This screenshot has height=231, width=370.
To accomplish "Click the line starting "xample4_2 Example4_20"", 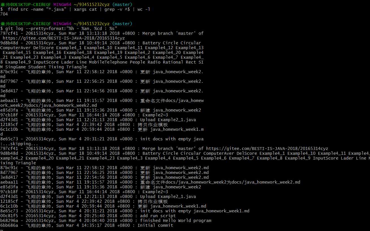I will click(185, 158).
